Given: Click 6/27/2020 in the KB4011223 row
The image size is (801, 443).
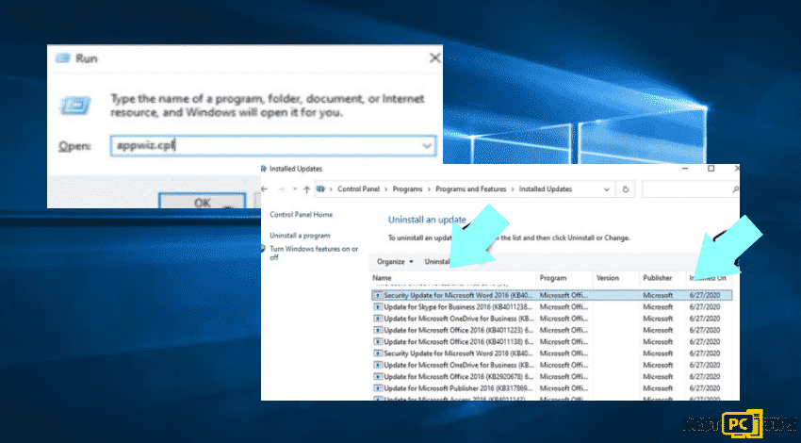Looking at the screenshot, I should [x=705, y=330].
